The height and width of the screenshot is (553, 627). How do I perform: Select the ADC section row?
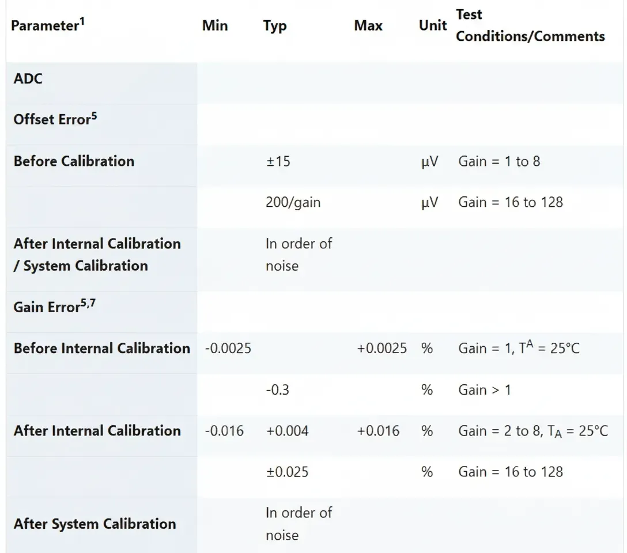tap(27, 78)
